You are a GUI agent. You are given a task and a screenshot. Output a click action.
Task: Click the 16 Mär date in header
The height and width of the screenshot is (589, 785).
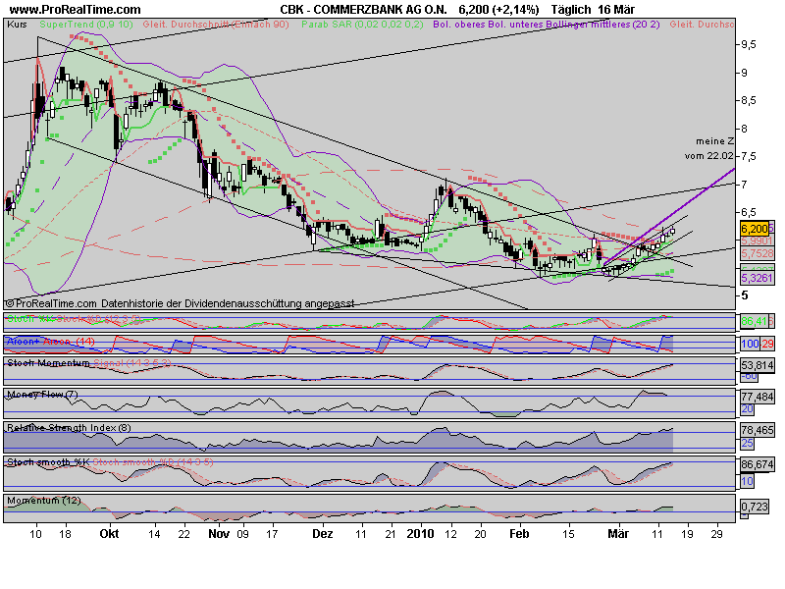pyautogui.click(x=616, y=10)
